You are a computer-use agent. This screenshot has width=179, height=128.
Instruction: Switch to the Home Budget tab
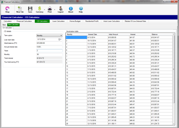pos(75,21)
